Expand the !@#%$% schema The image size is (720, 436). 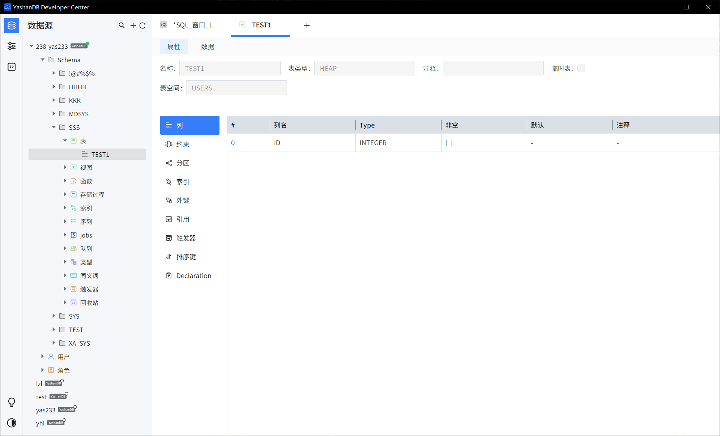click(54, 73)
